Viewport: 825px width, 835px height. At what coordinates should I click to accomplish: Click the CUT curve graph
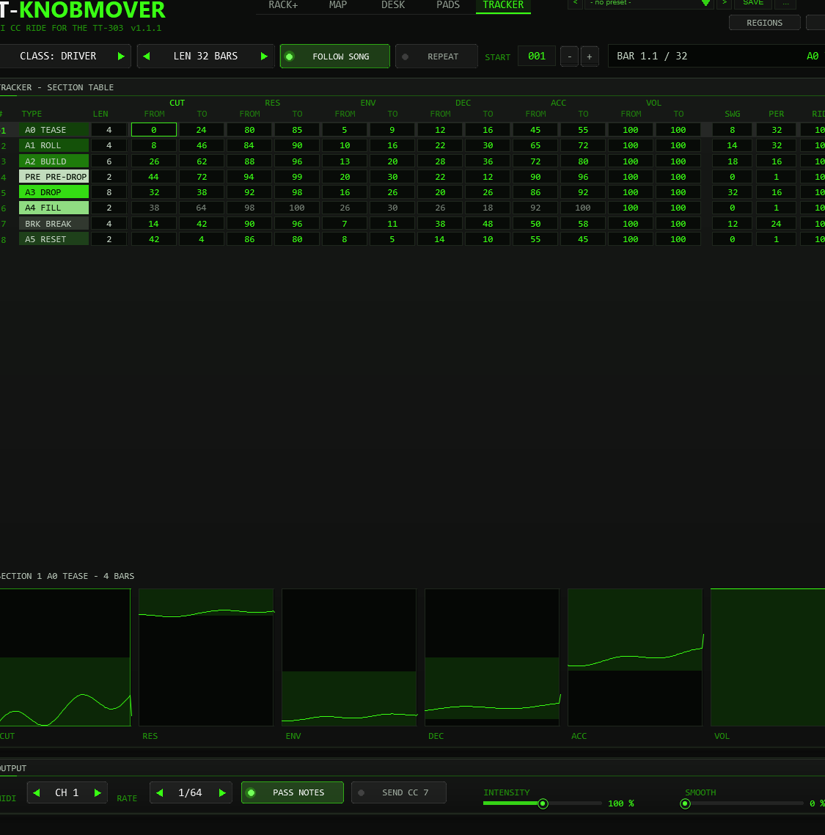(65, 657)
